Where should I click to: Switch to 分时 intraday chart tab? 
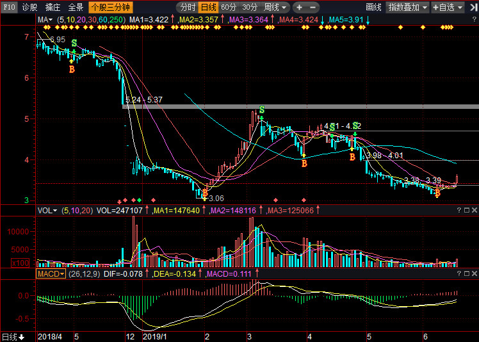pyautogui.click(x=187, y=7)
